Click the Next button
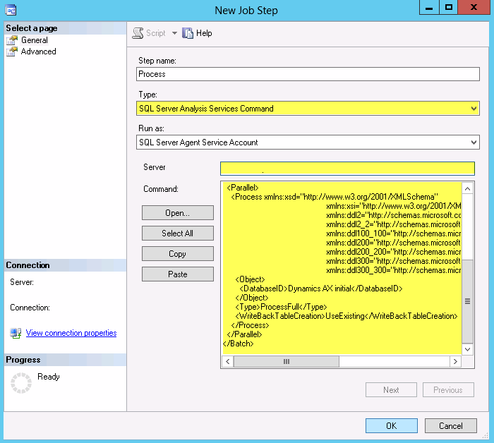Screen dimensions: 494x443 (x=391, y=390)
